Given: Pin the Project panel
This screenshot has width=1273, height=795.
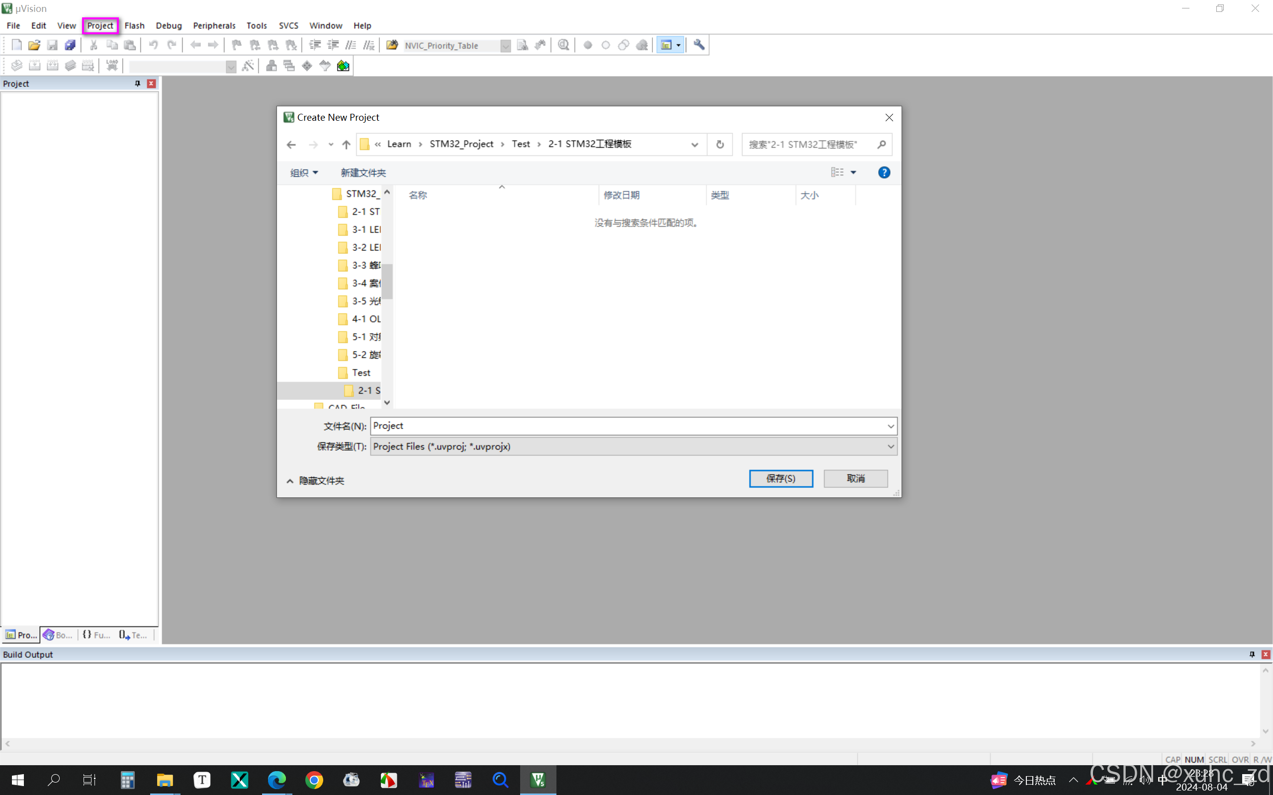Looking at the screenshot, I should (x=137, y=83).
